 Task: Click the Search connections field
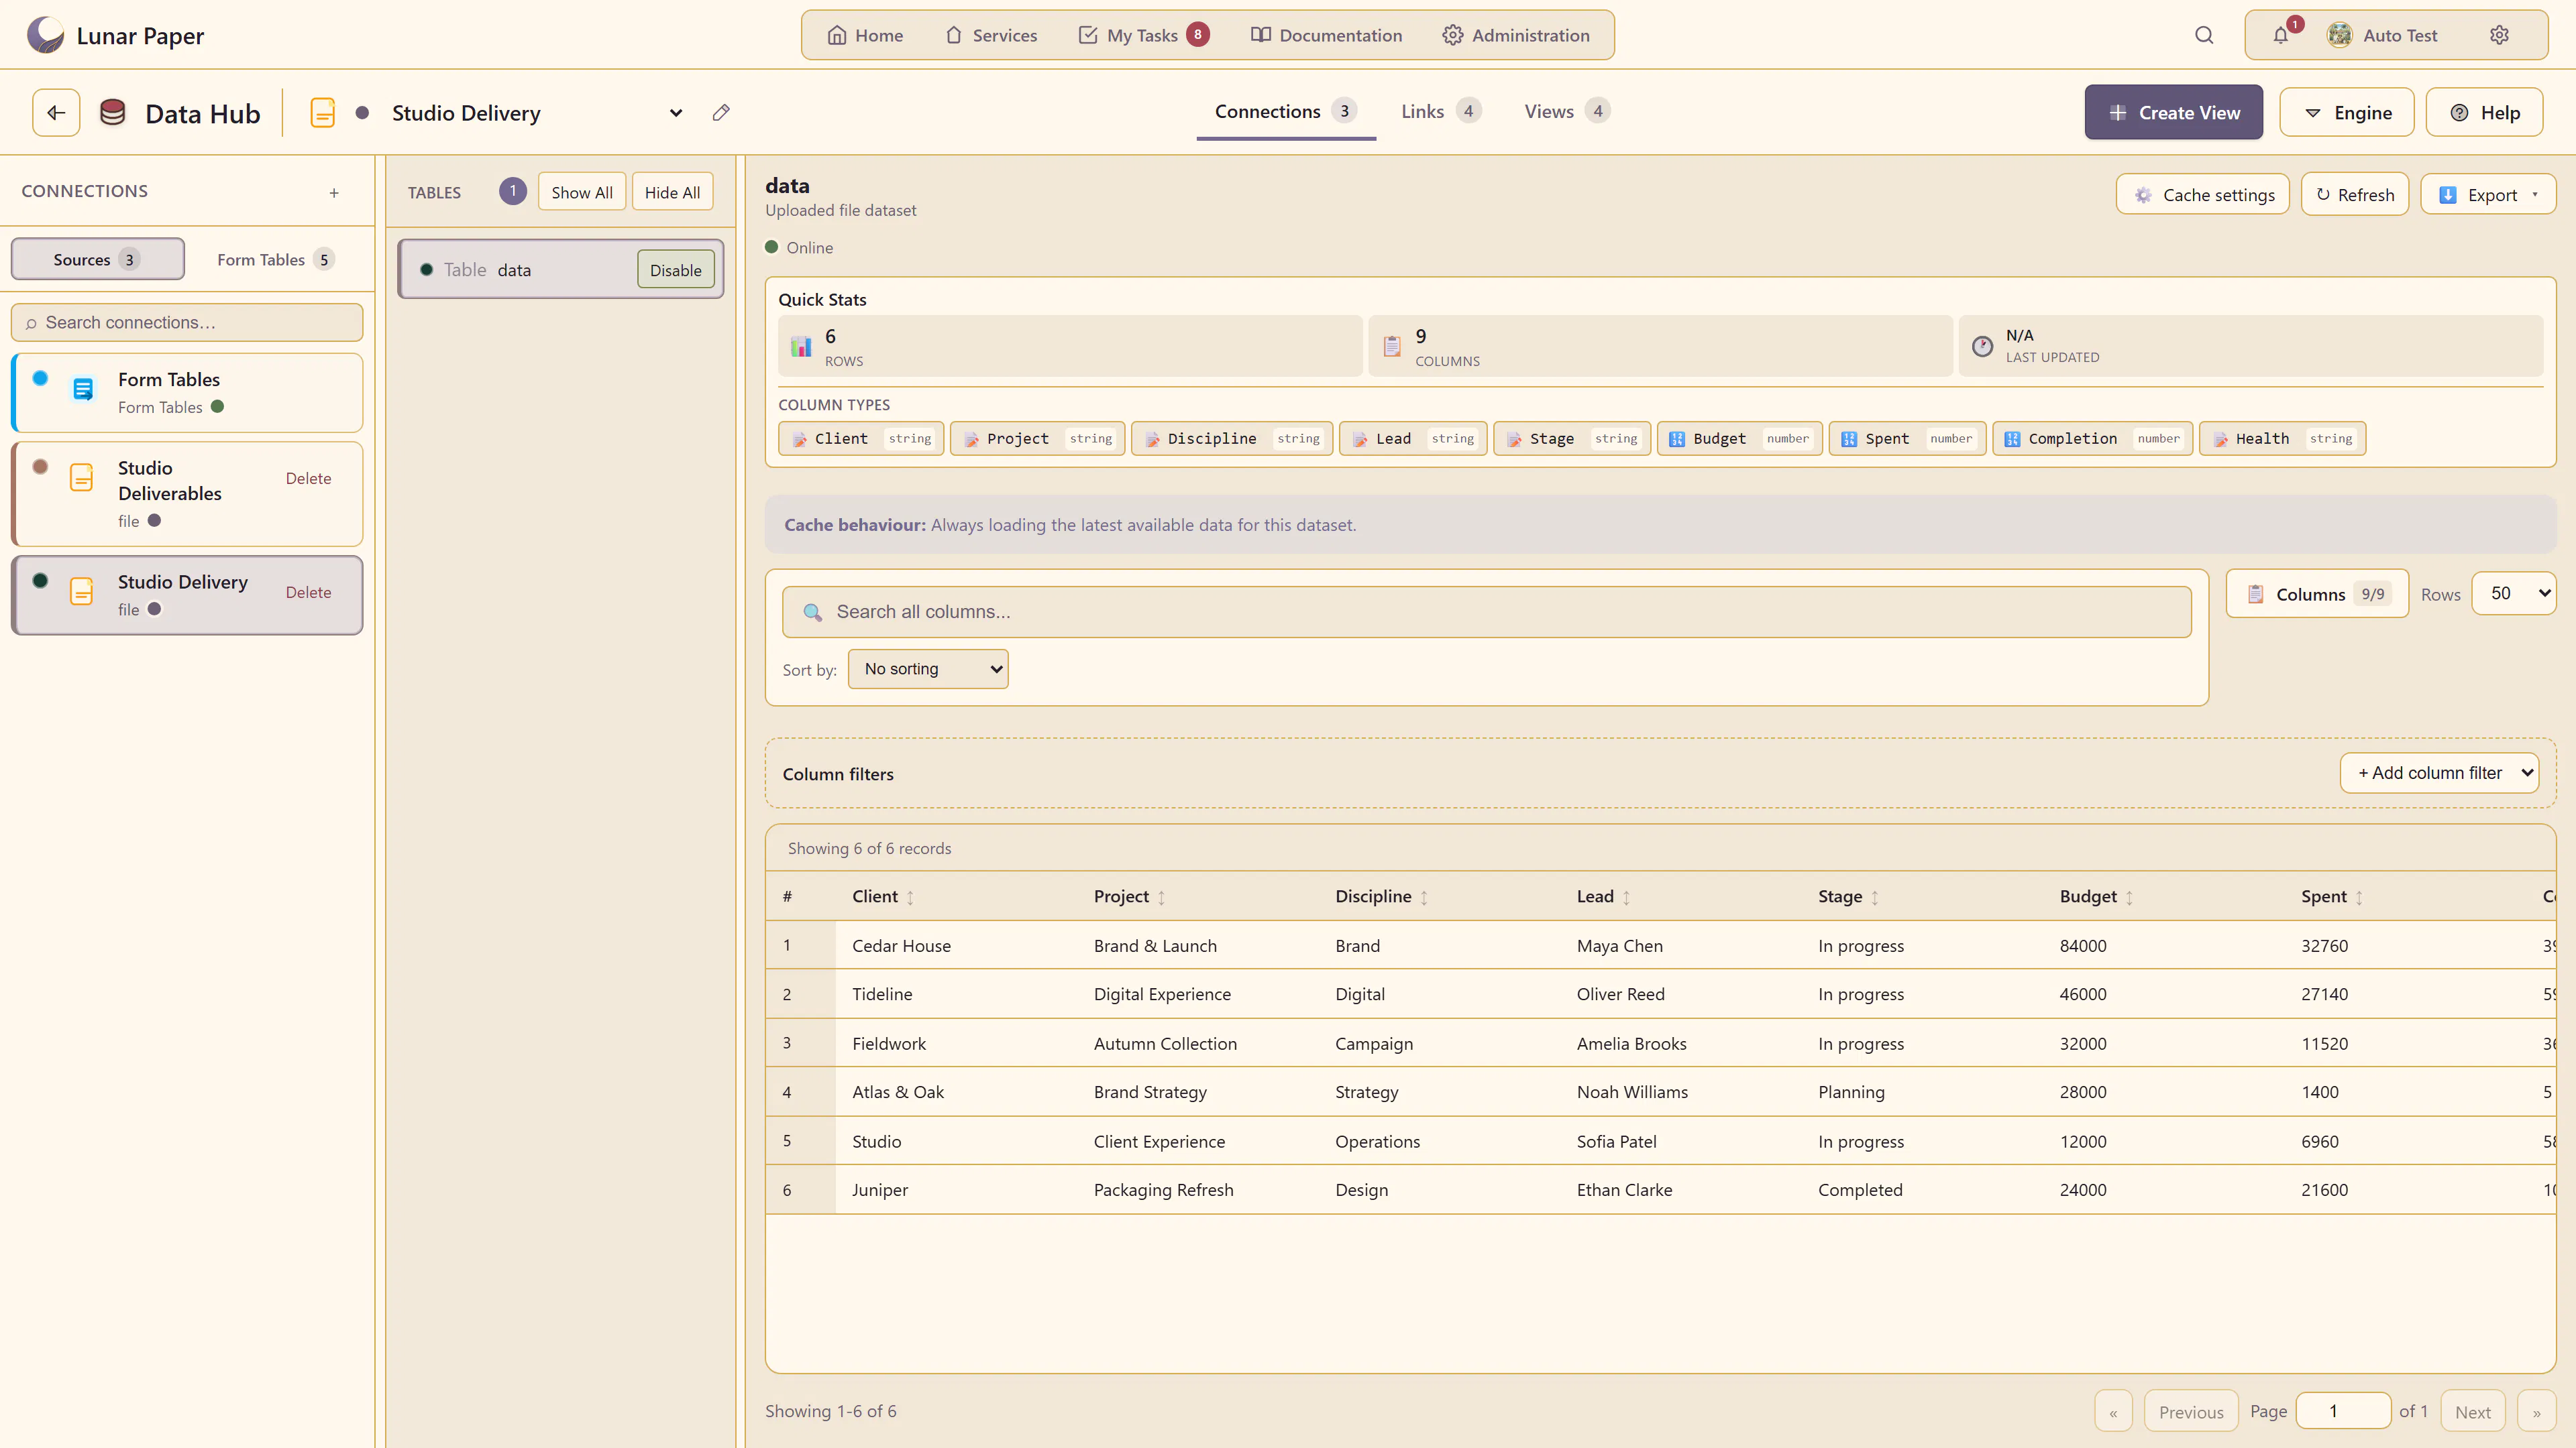click(x=187, y=322)
